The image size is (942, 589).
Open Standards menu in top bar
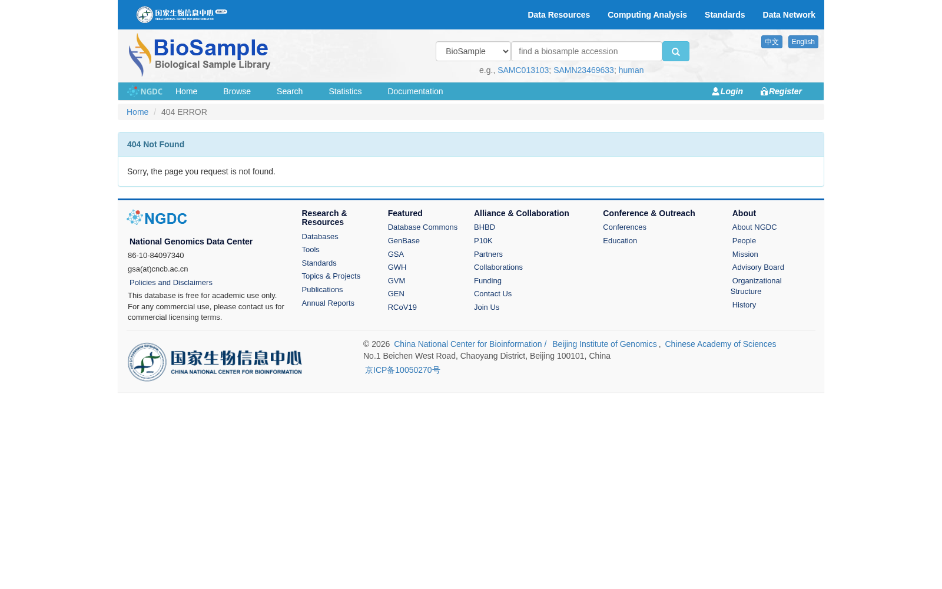(725, 15)
